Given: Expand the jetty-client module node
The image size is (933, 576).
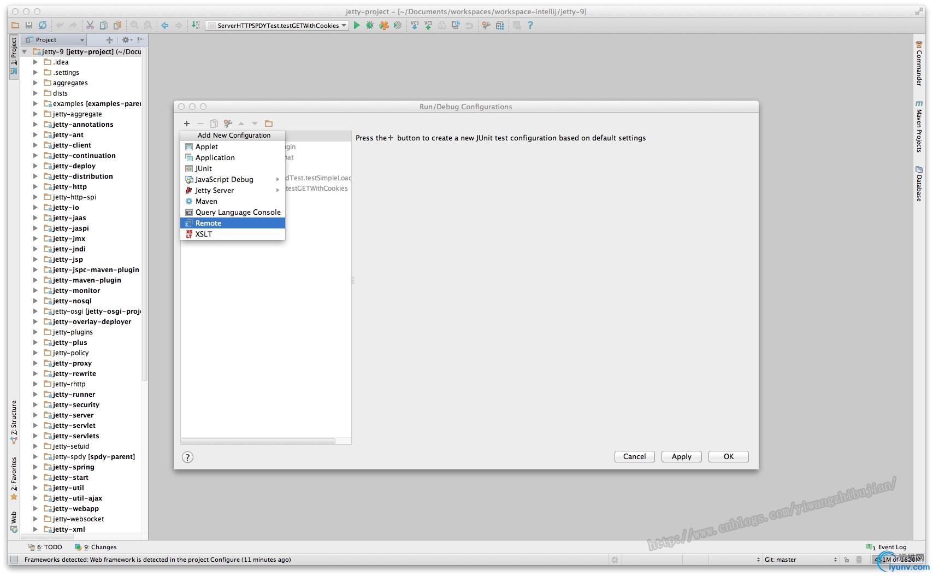Looking at the screenshot, I should (36, 145).
